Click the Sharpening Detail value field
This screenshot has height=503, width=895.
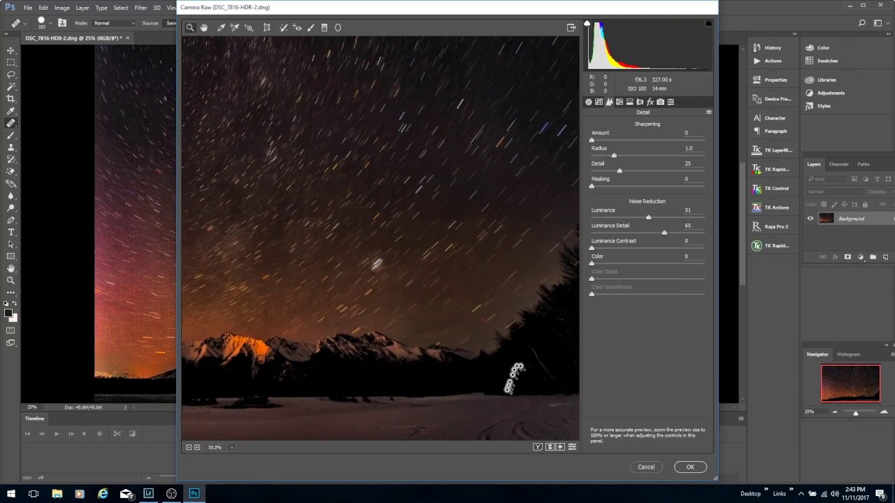pos(688,163)
